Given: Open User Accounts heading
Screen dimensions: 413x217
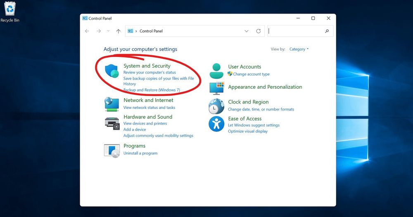Looking at the screenshot, I should pos(244,67).
